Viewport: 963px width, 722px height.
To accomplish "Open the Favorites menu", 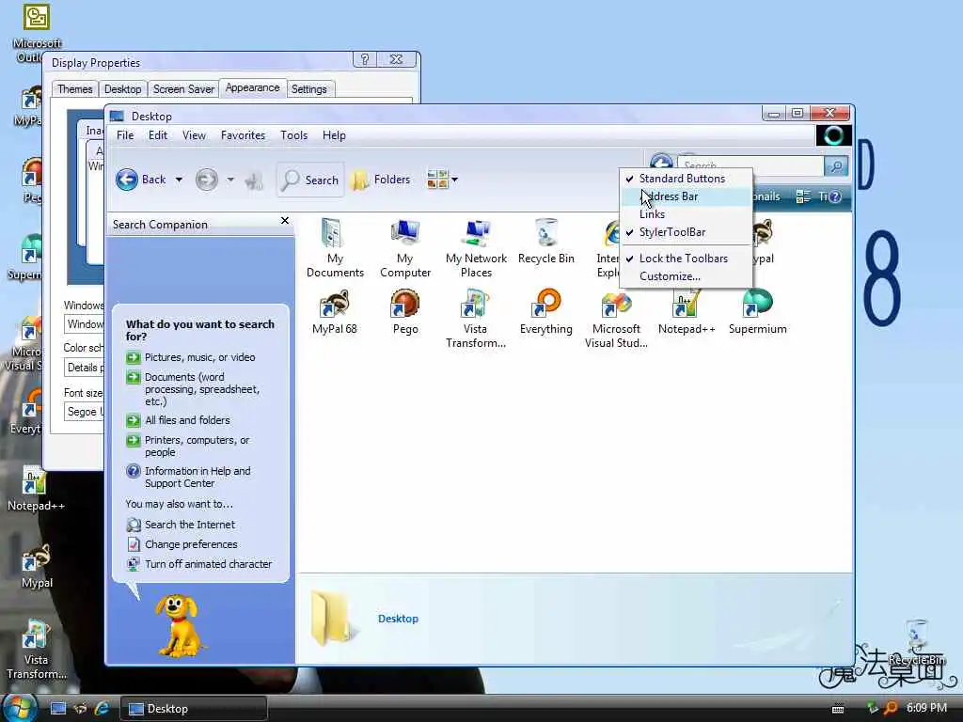I will click(x=244, y=135).
